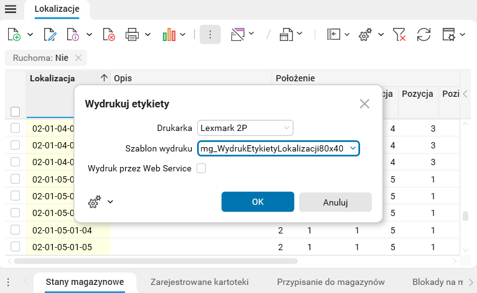Close the Wydrukuj etykiety dialog
This screenshot has width=477, height=293.
click(364, 104)
